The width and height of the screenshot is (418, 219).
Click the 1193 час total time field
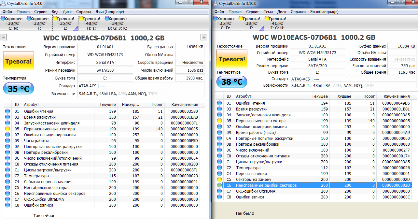pos(402,72)
